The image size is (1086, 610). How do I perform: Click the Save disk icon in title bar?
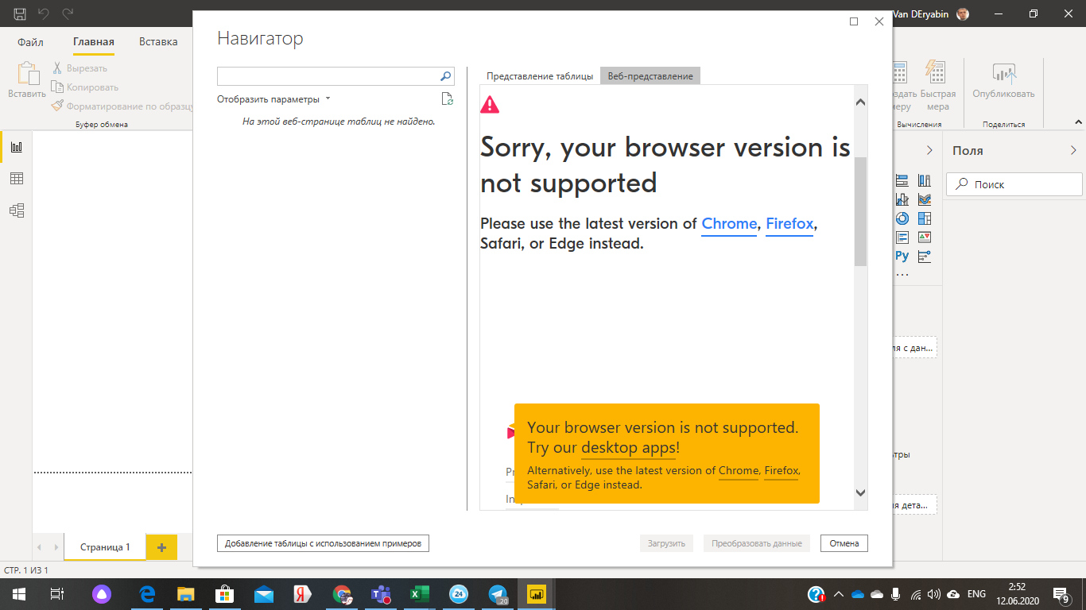point(20,14)
